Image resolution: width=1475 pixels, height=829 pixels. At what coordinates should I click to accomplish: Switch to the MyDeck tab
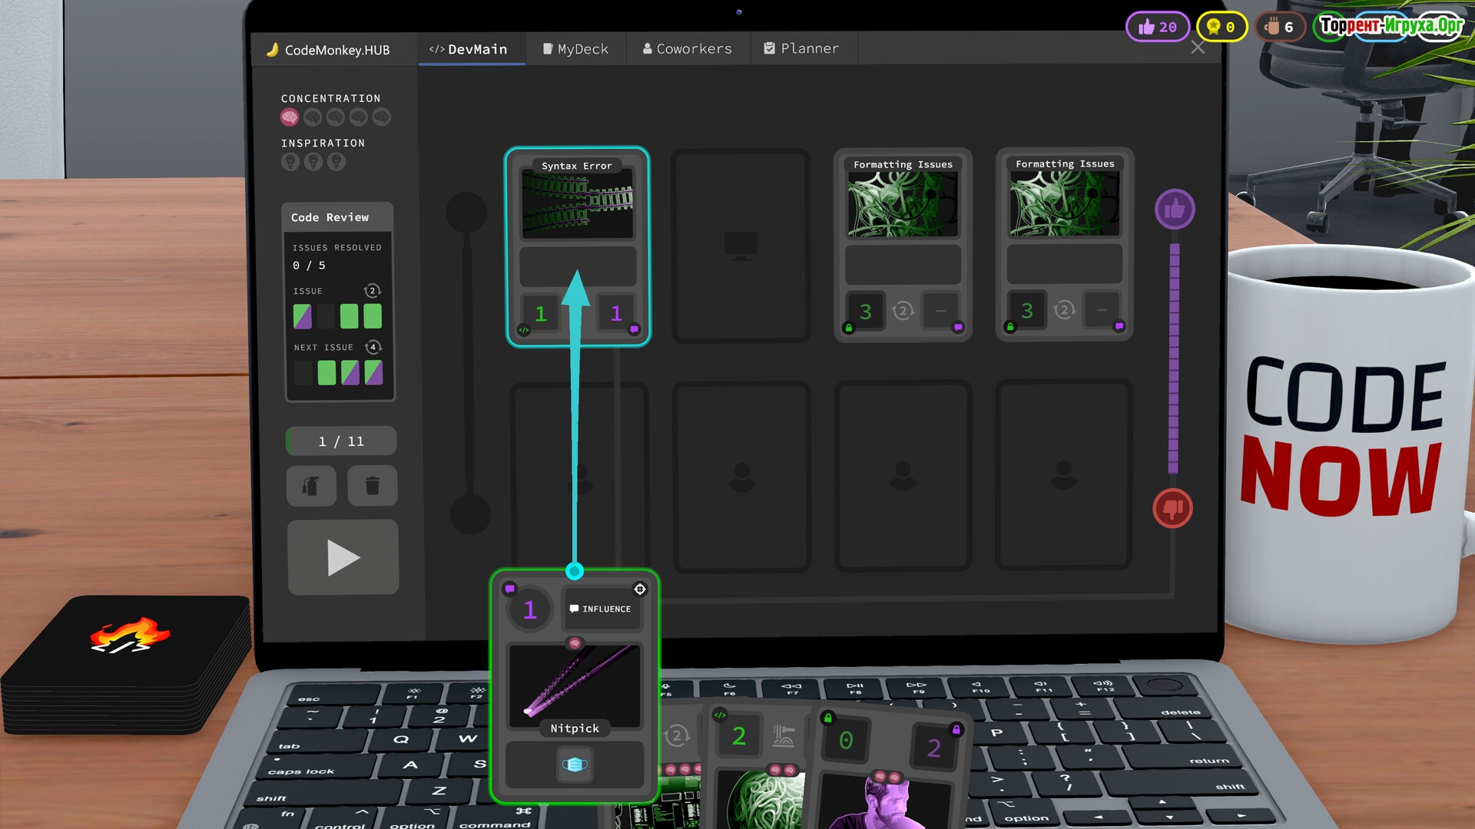pyautogui.click(x=575, y=49)
